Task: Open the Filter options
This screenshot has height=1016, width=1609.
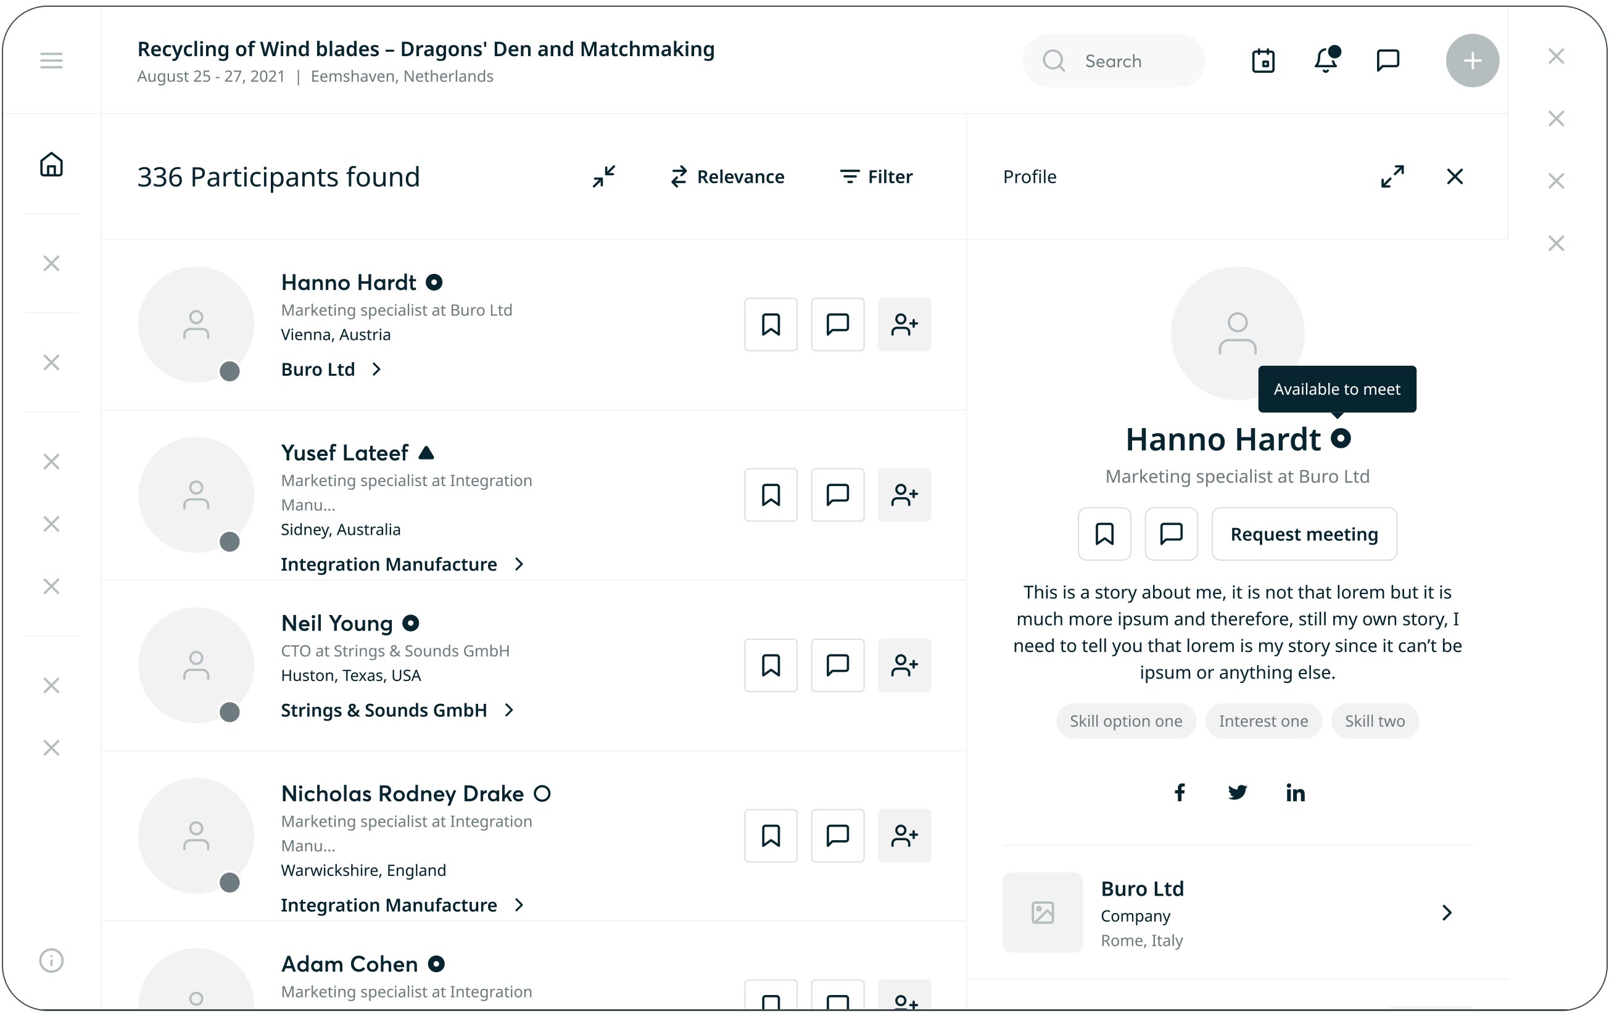Action: point(876,177)
